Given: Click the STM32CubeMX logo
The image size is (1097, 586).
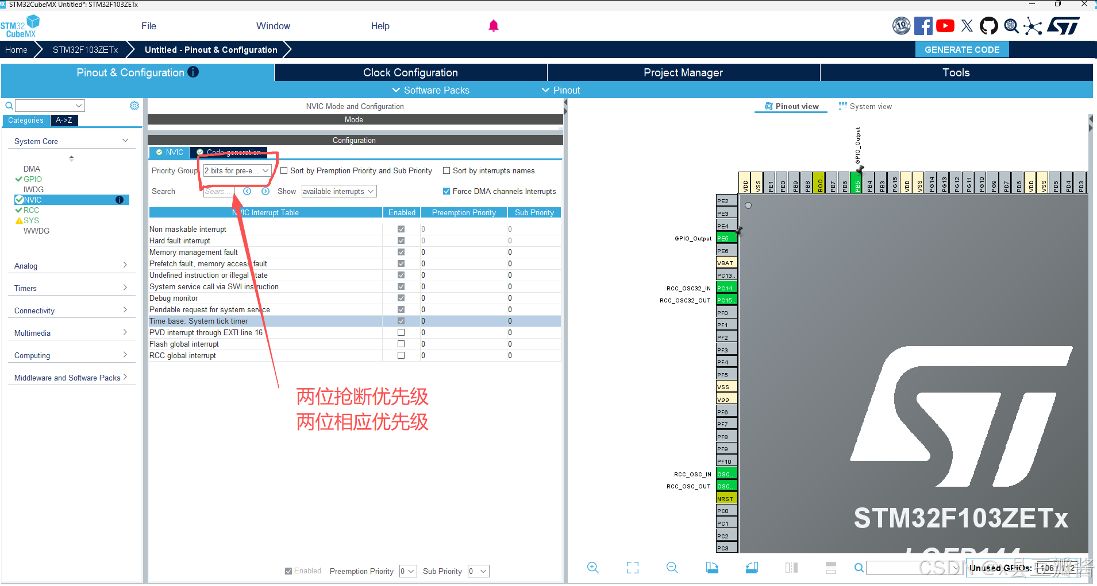Looking at the screenshot, I should [20, 26].
